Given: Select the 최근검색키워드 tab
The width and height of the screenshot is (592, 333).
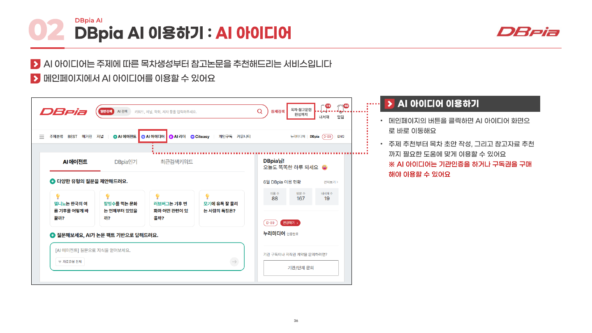Looking at the screenshot, I should tap(177, 162).
